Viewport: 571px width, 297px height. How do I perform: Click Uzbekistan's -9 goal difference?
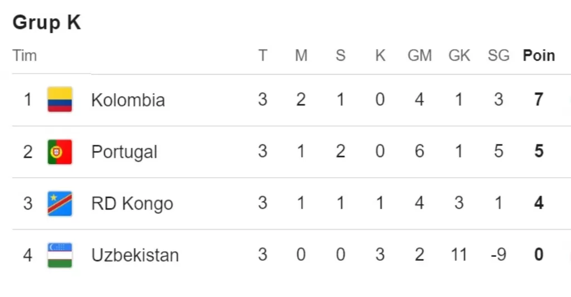click(499, 255)
